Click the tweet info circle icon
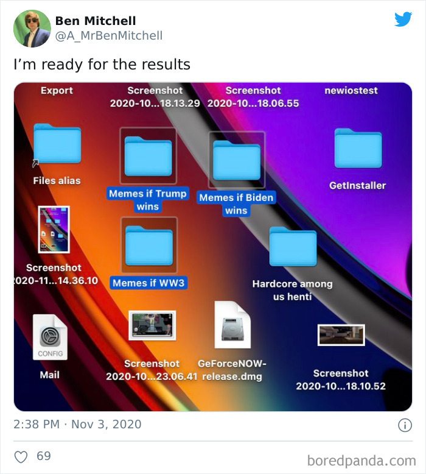The width and height of the screenshot is (426, 474). (405, 425)
